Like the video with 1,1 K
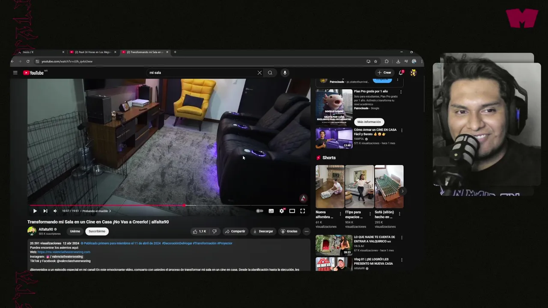This screenshot has height=308, width=548. pyautogui.click(x=200, y=231)
